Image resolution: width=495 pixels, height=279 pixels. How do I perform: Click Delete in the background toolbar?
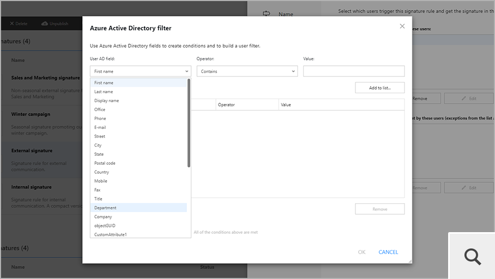(x=18, y=24)
